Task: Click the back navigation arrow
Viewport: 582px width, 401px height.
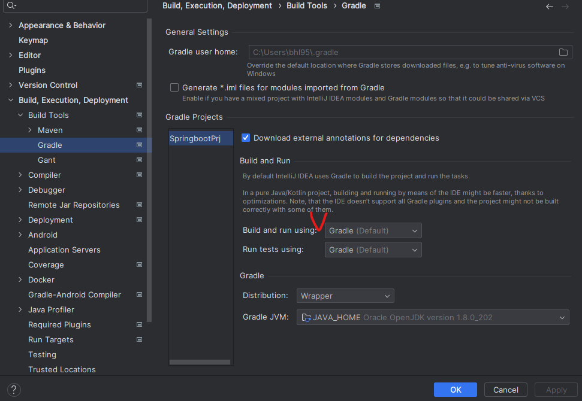Action: tap(550, 7)
